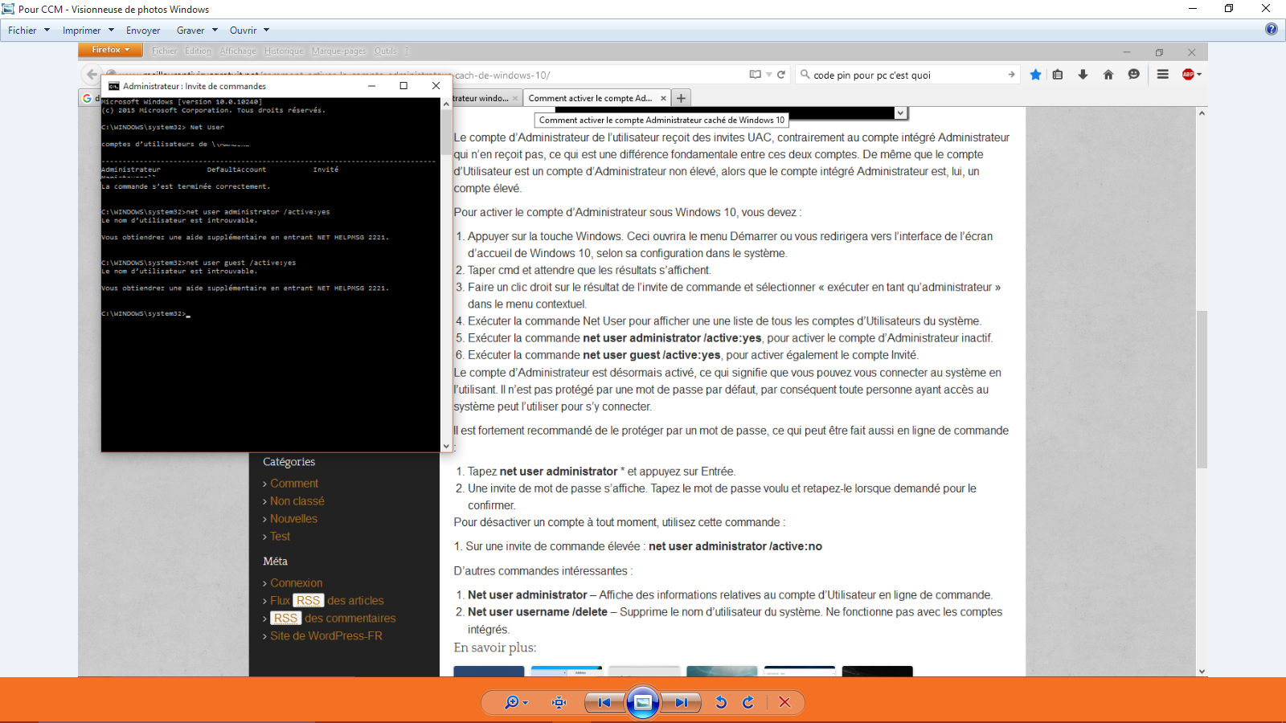This screenshot has height=723, width=1286.
Task: Start the slideshow with the center round button
Action: pos(643,702)
